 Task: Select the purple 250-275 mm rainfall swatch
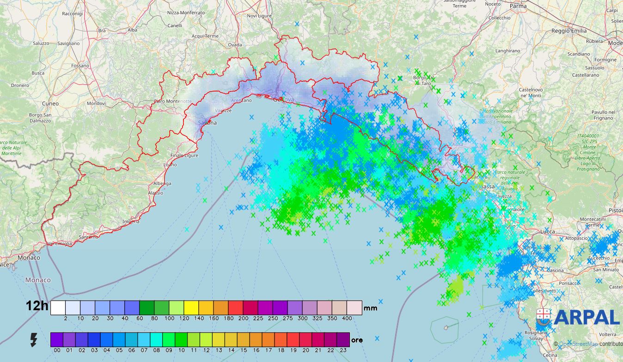point(280,307)
